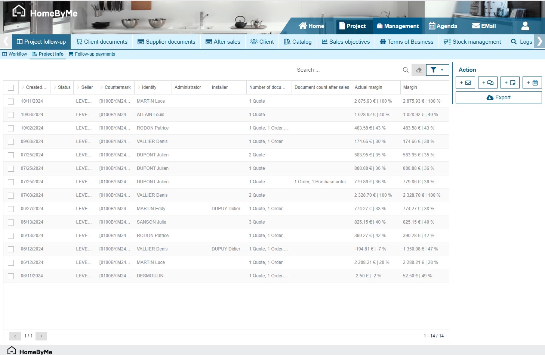Open the Agenda section in top navigation
Viewport: 545px width, 355px height.
[x=443, y=26]
